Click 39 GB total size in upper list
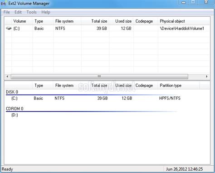Screen dimensions: 215x173 [102, 29]
